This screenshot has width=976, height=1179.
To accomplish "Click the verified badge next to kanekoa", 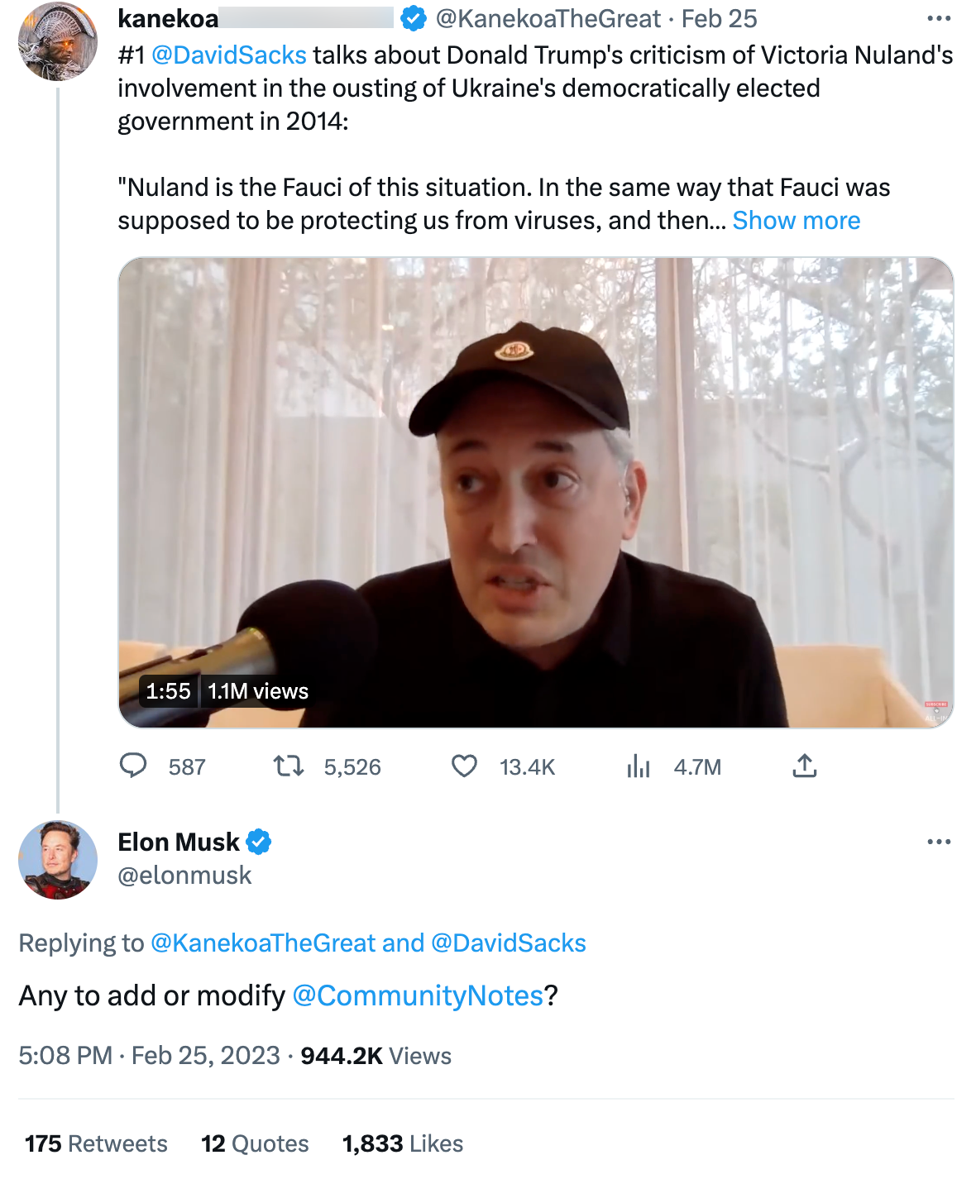I will pos(409,18).
